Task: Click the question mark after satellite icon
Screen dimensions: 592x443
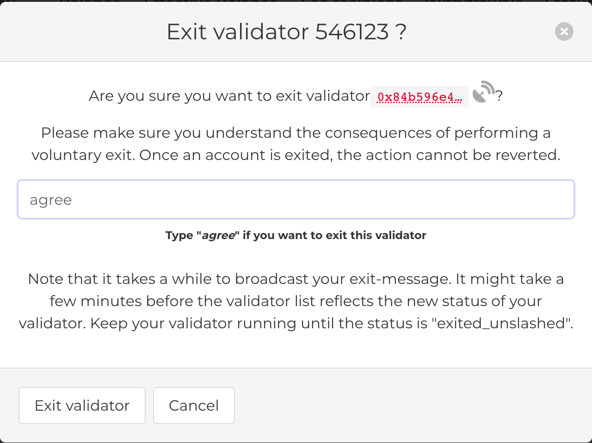Action: click(x=499, y=96)
